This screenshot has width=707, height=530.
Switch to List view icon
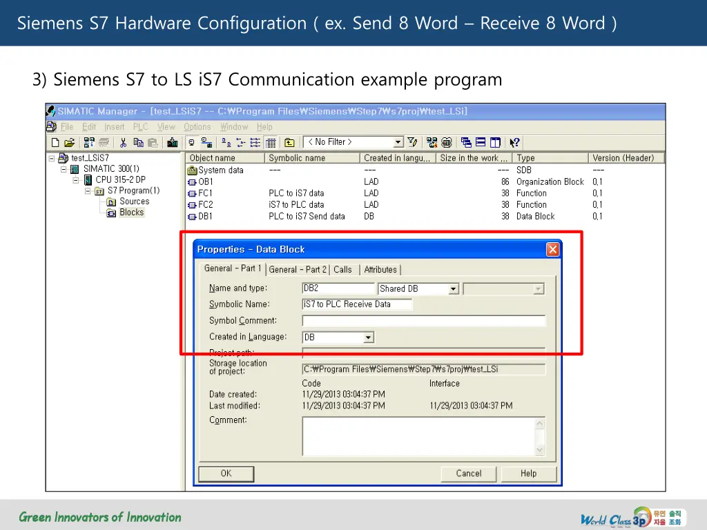tap(255, 143)
